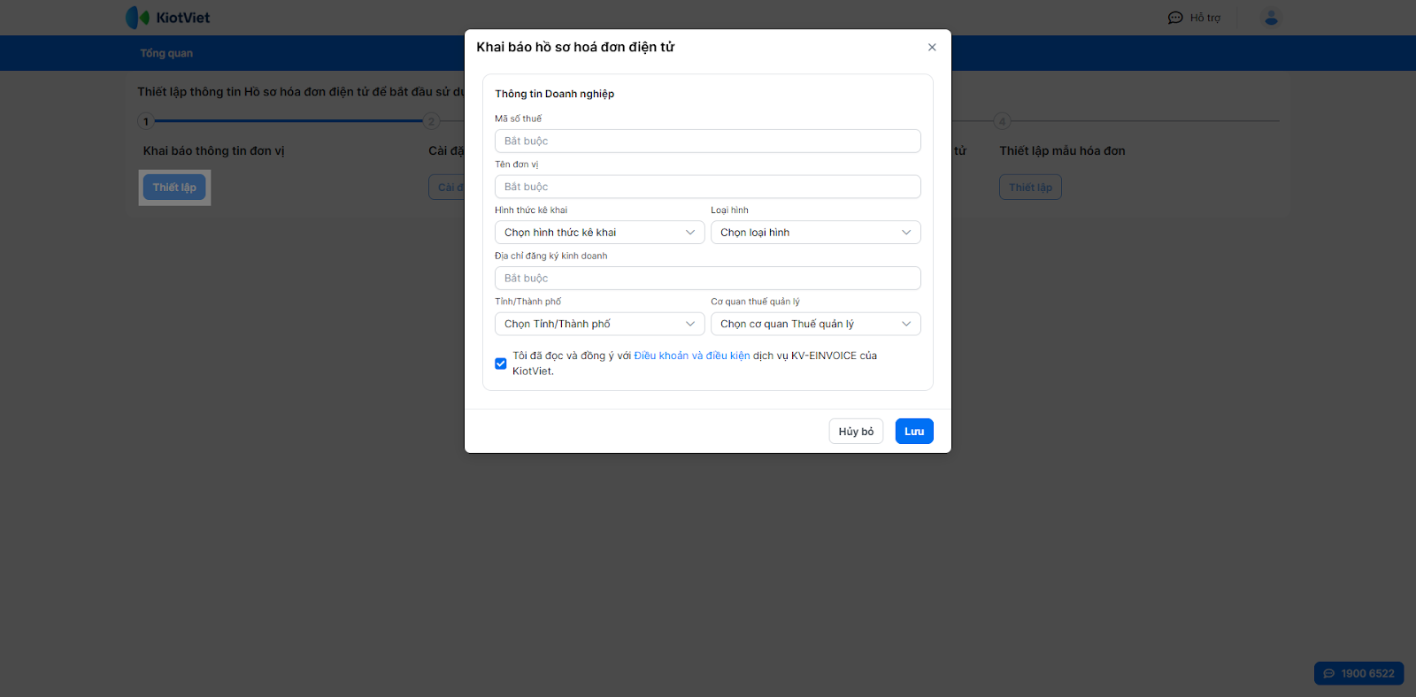Expand the Hình thức kê khai dropdown

click(599, 233)
